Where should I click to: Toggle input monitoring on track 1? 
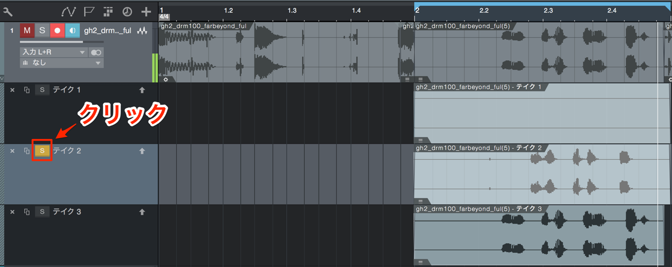tap(72, 31)
